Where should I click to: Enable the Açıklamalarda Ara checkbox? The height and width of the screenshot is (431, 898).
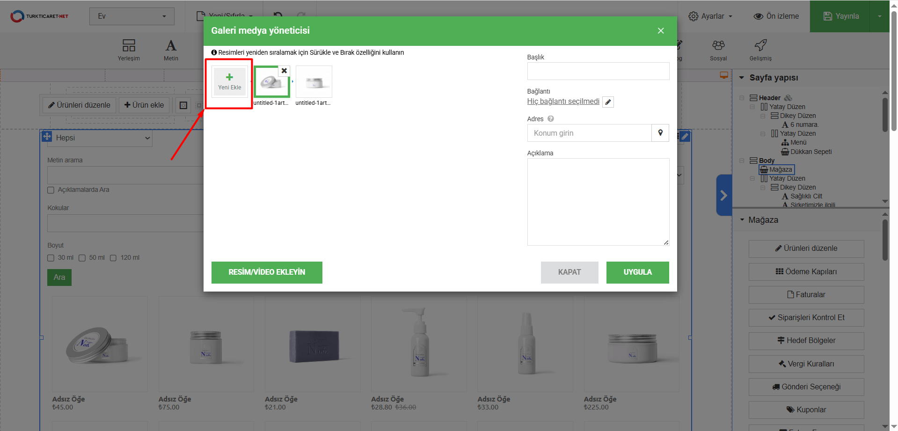coord(51,190)
